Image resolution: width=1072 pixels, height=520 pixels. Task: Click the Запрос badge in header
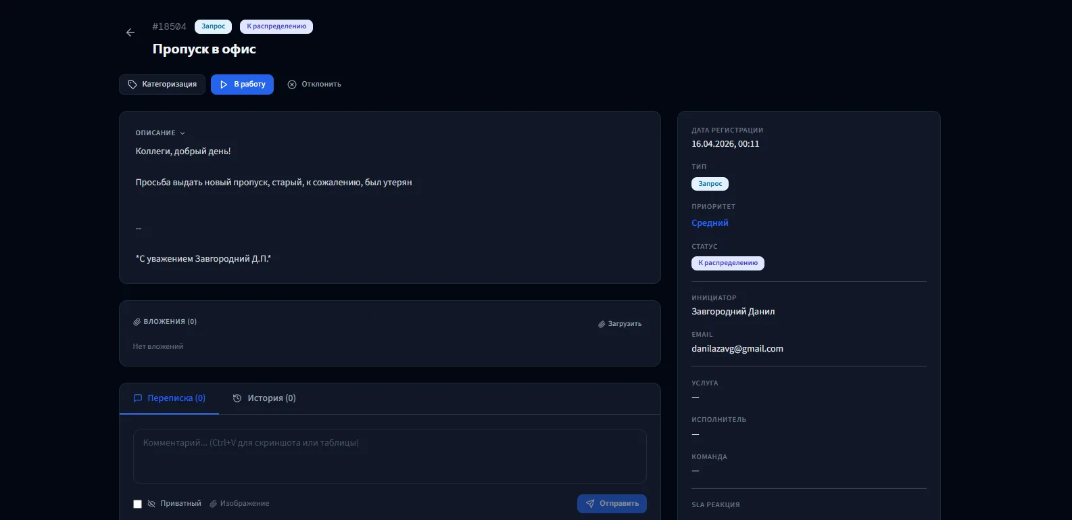click(213, 26)
